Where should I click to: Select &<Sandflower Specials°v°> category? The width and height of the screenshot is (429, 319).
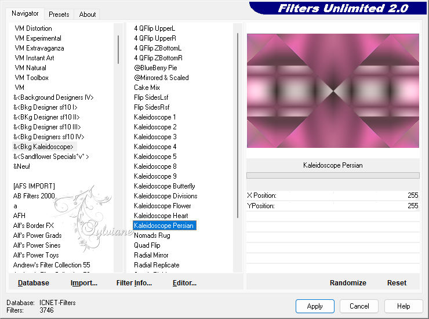[51, 157]
